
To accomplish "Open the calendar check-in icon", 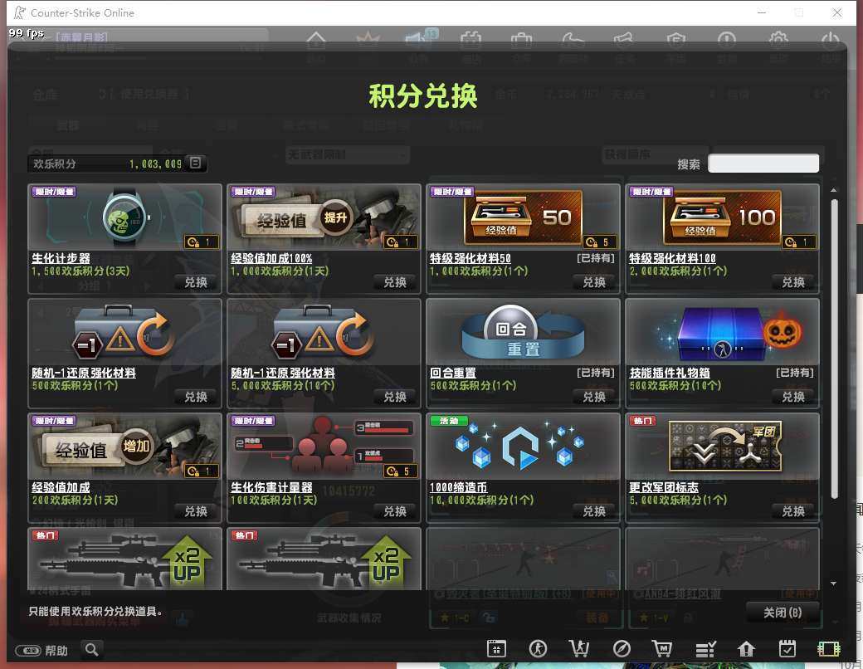I will tap(787, 648).
